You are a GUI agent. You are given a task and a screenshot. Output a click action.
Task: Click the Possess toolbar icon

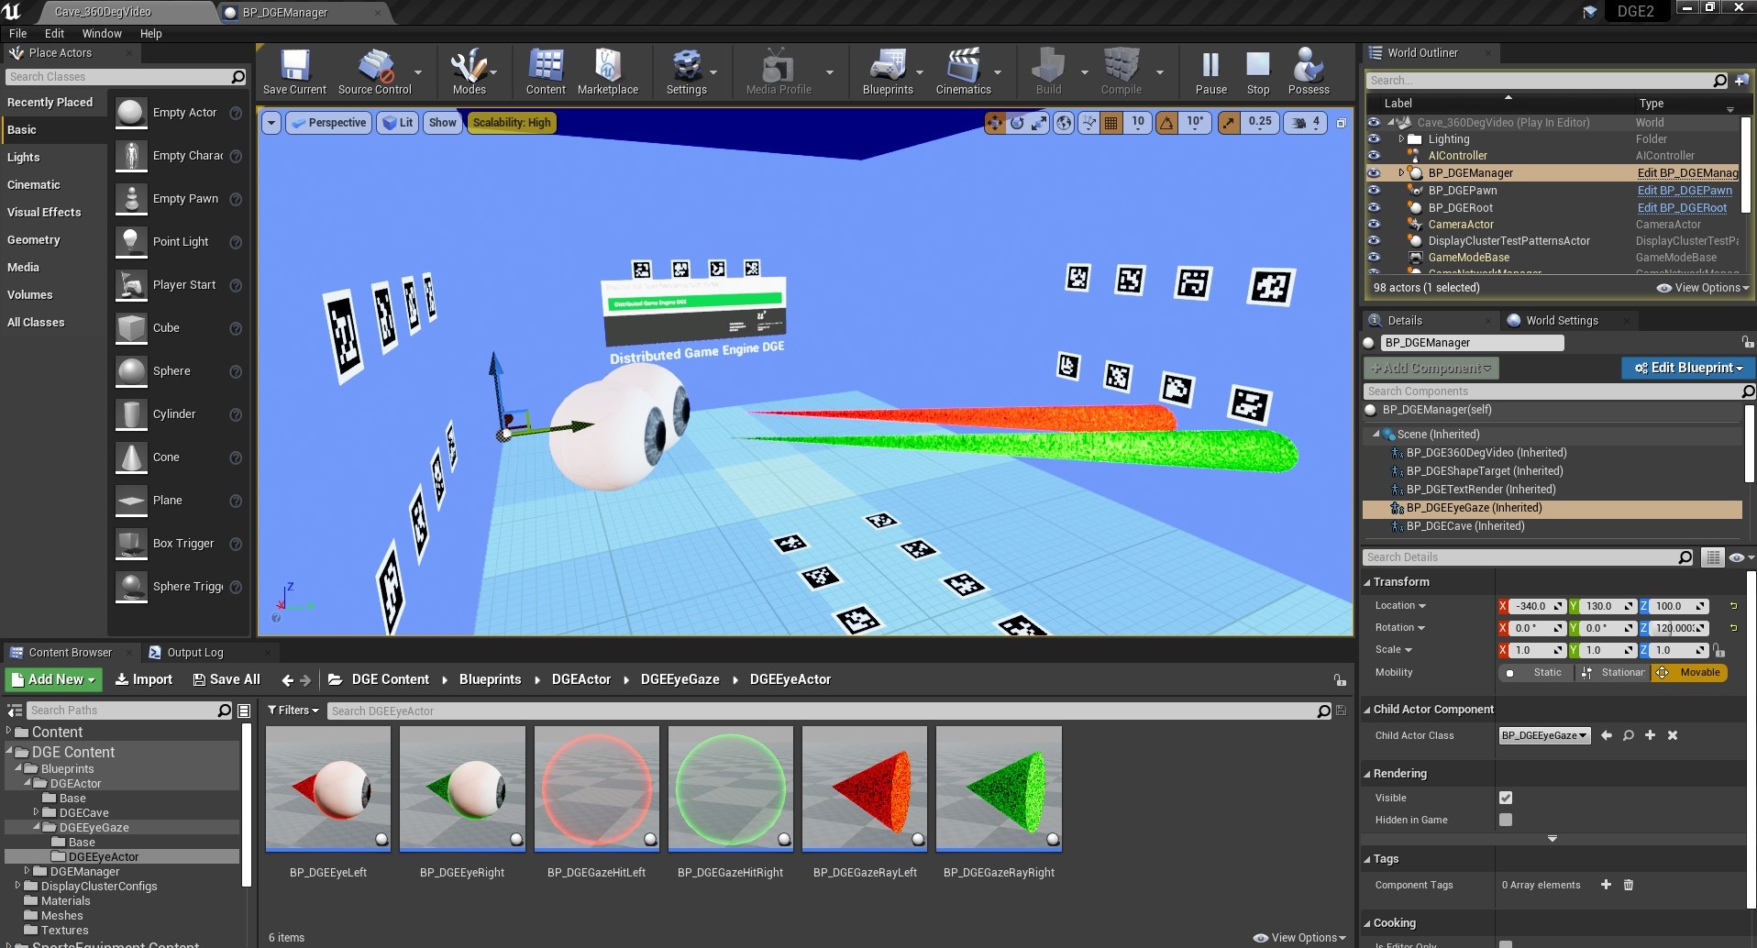point(1309,72)
